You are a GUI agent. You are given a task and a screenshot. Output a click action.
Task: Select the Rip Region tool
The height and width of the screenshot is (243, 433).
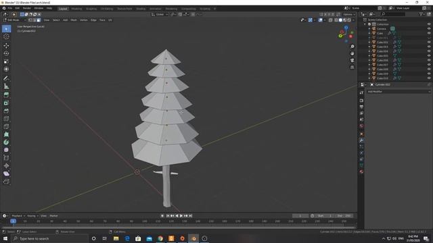pyautogui.click(x=6, y=182)
